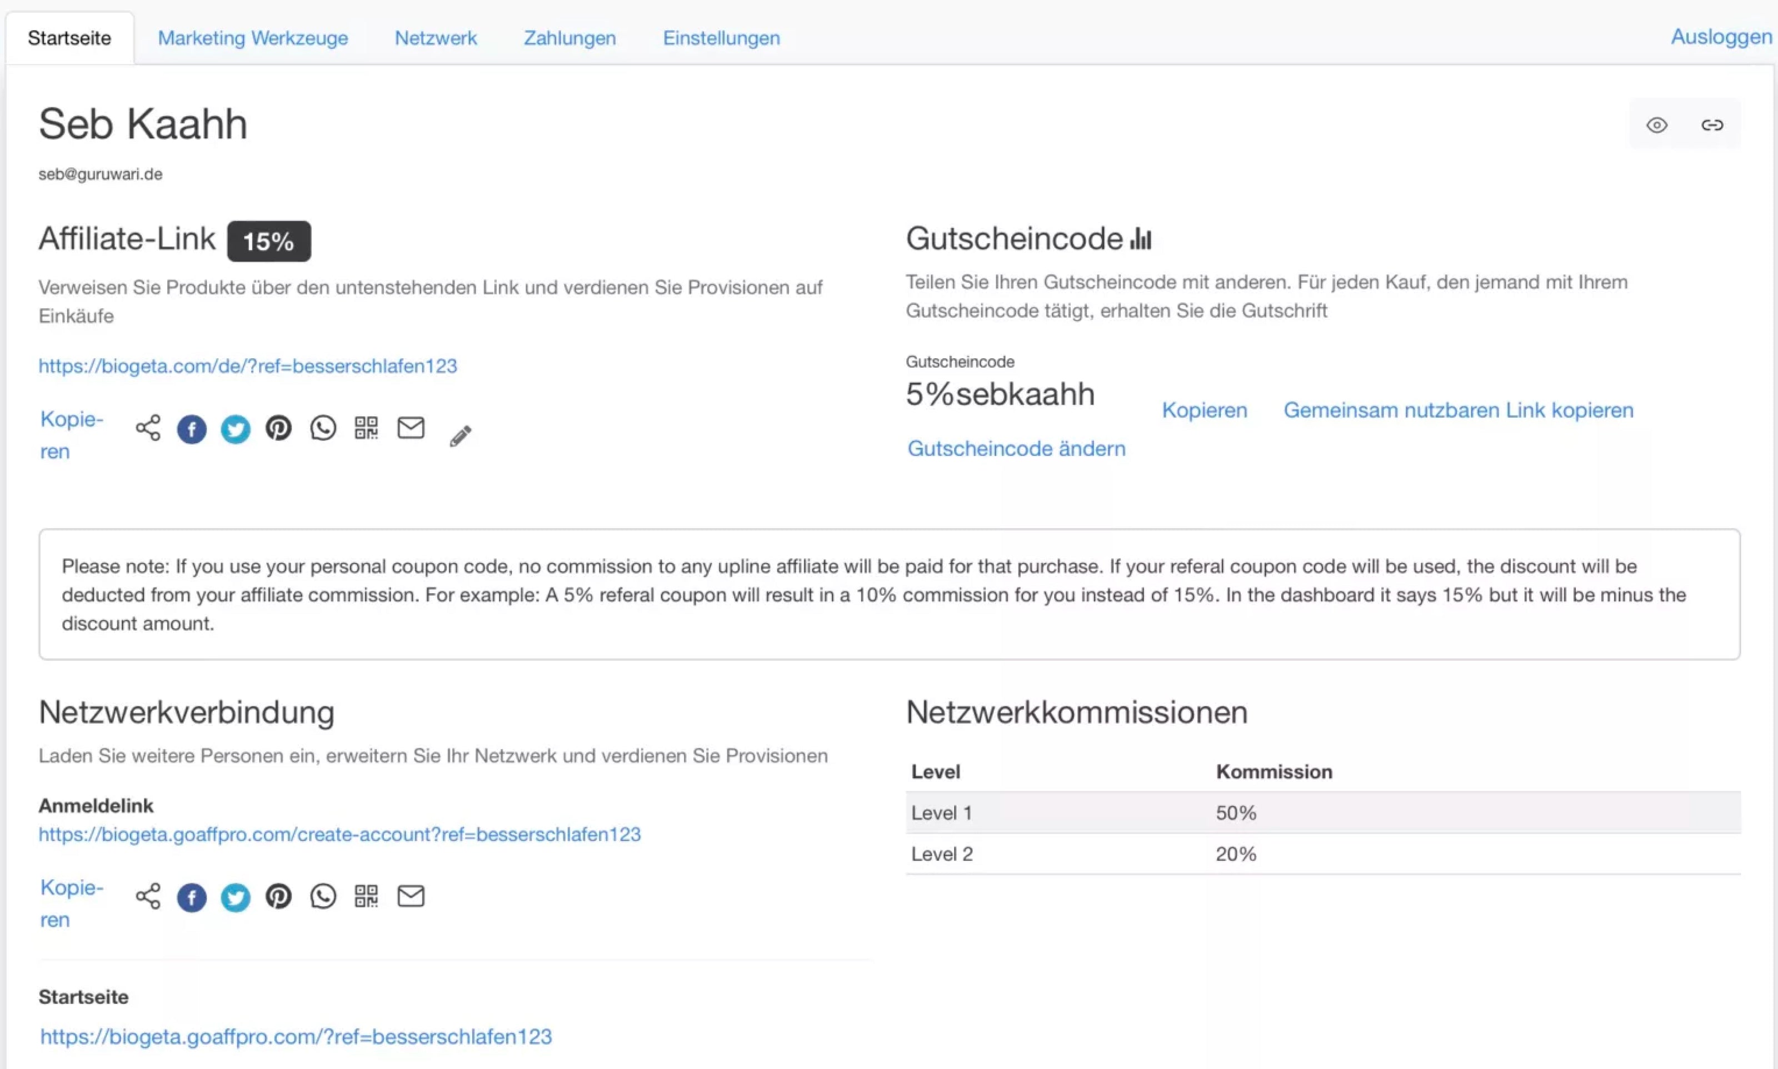This screenshot has height=1069, width=1778.
Task: Show QR code for affiliate link
Action: click(366, 428)
